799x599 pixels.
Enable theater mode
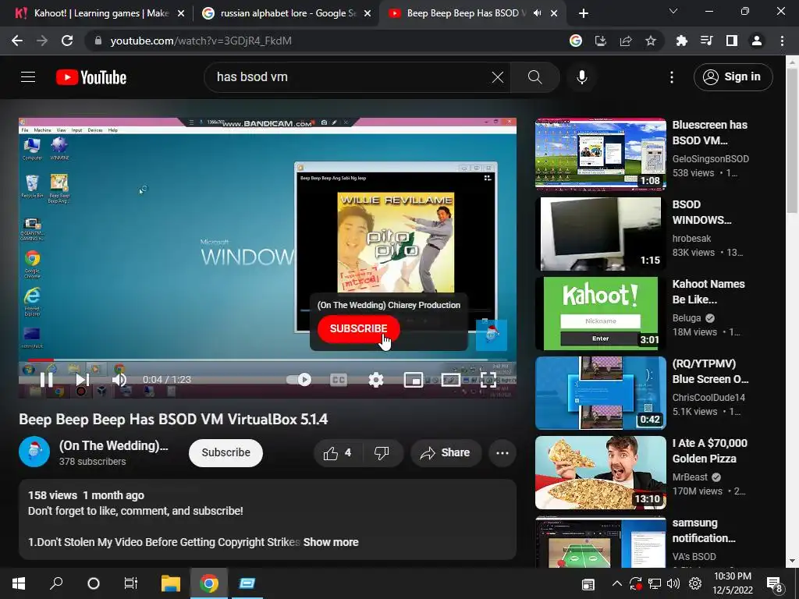(x=450, y=380)
